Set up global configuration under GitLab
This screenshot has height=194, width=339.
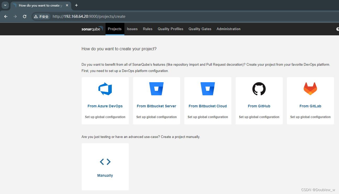click(310, 117)
